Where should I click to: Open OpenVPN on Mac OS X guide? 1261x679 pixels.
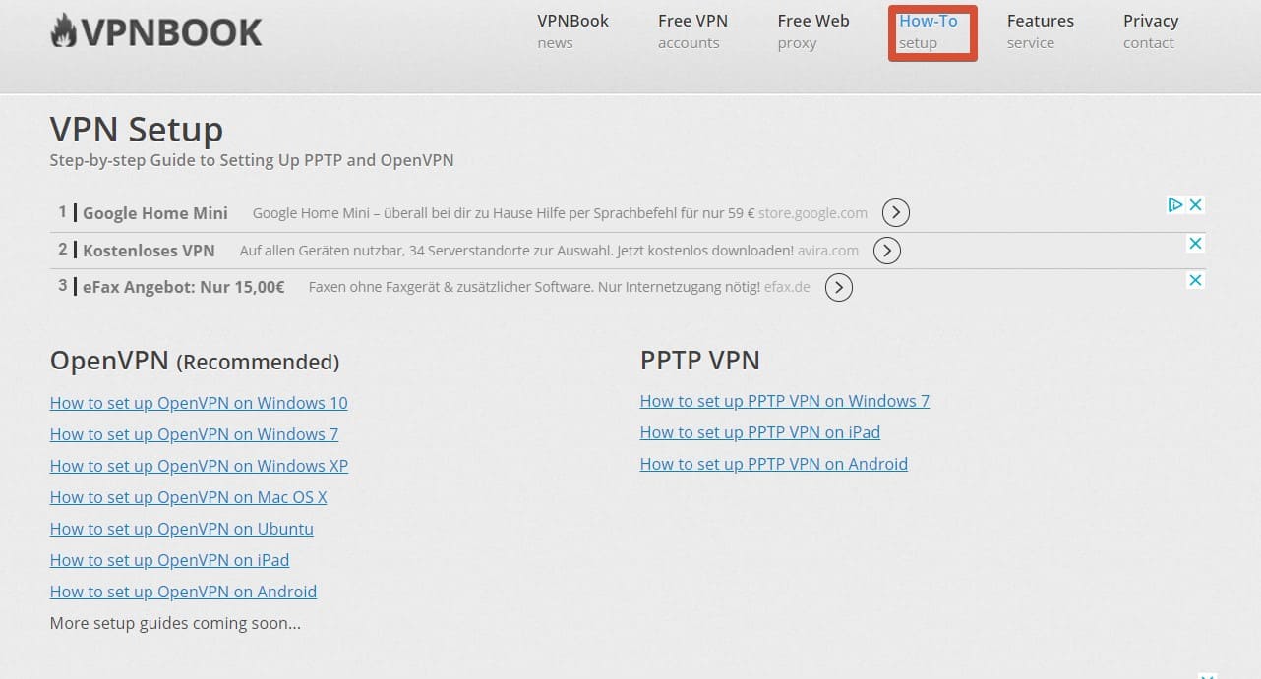(188, 497)
